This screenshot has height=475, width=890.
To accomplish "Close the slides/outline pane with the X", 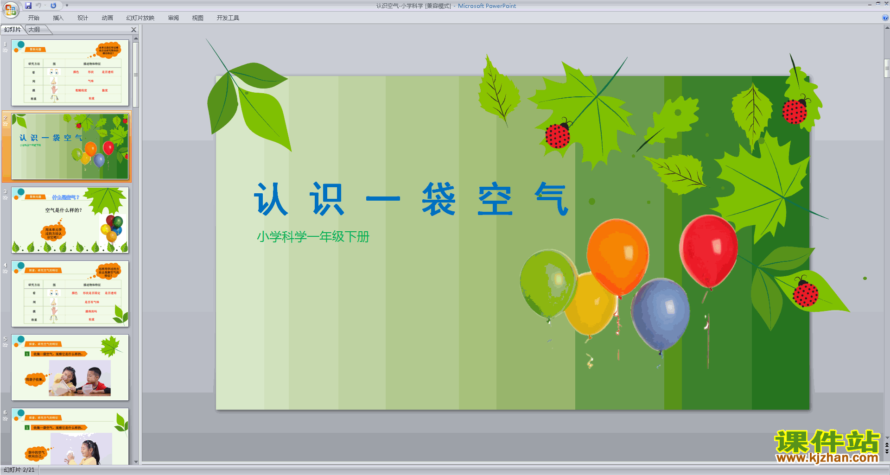I will pyautogui.click(x=134, y=30).
